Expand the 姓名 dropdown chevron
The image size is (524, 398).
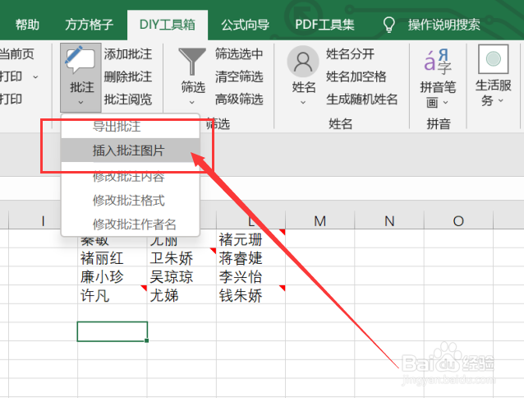click(x=303, y=102)
